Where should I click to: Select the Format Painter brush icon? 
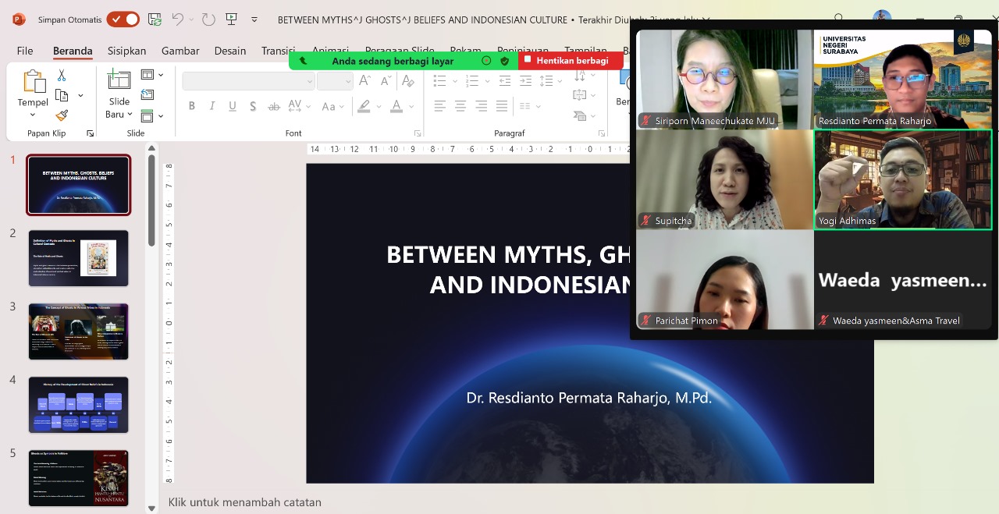(62, 115)
